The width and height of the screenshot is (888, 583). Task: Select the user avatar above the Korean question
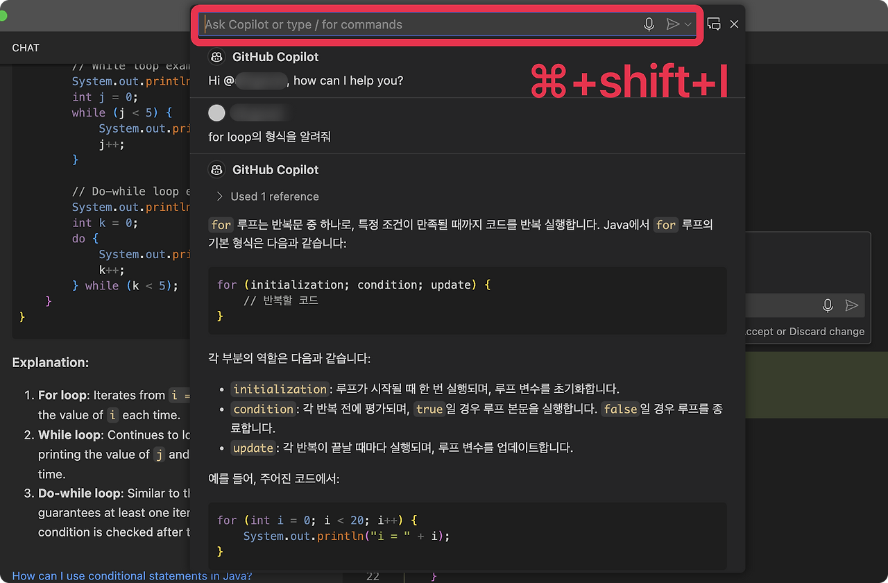pos(216,112)
